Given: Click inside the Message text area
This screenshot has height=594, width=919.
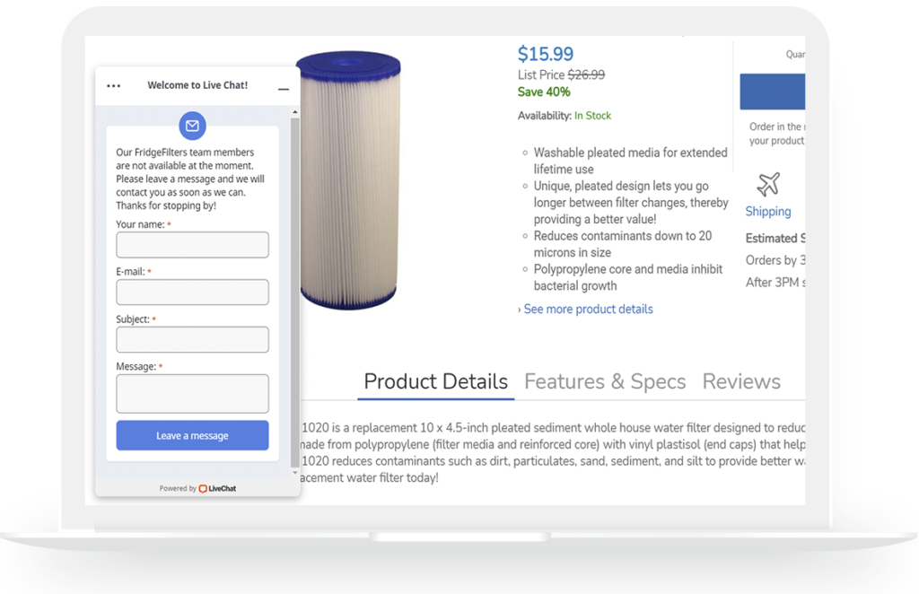Looking at the screenshot, I should click(x=192, y=394).
